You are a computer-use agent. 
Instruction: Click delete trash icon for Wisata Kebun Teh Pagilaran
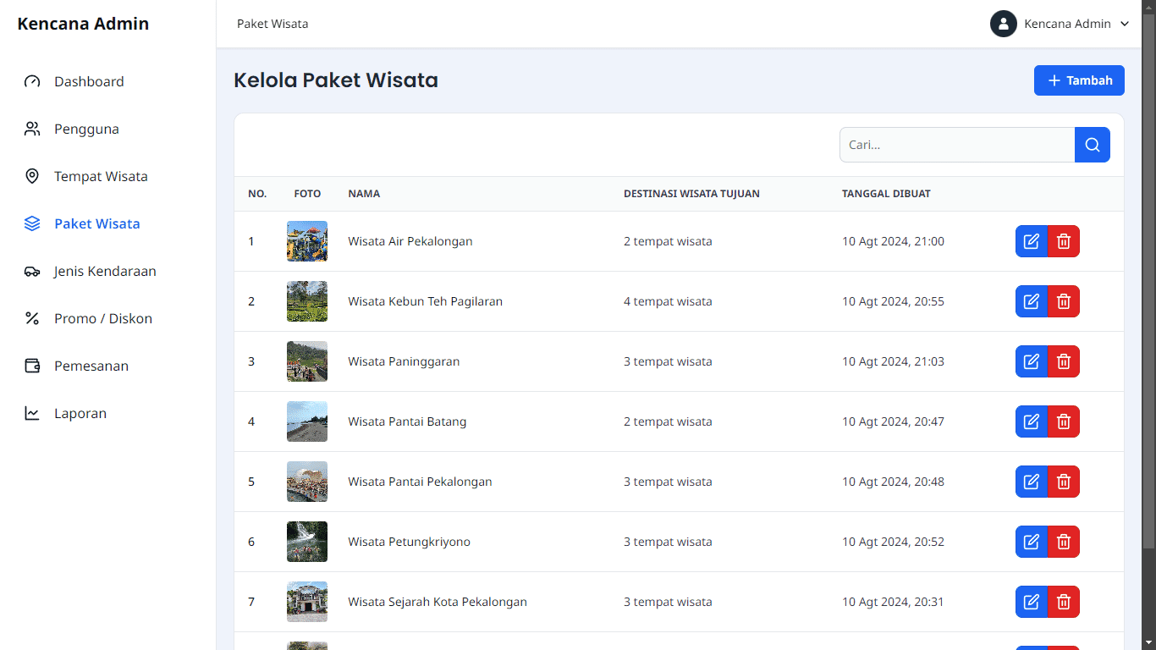click(1064, 301)
